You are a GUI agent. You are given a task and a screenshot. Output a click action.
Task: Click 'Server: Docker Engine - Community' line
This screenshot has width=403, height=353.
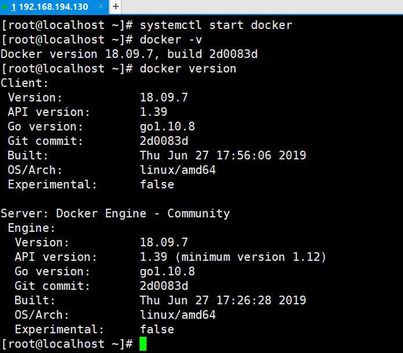pyautogui.click(x=115, y=213)
